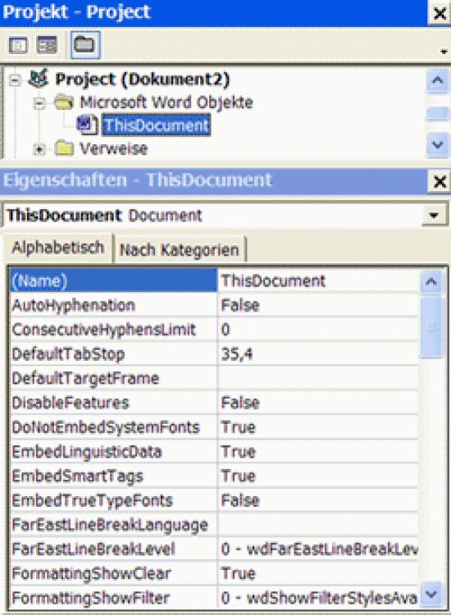The image size is (451, 615).
Task: Select Microsoft Word Objekte tree label
Action: click(166, 102)
